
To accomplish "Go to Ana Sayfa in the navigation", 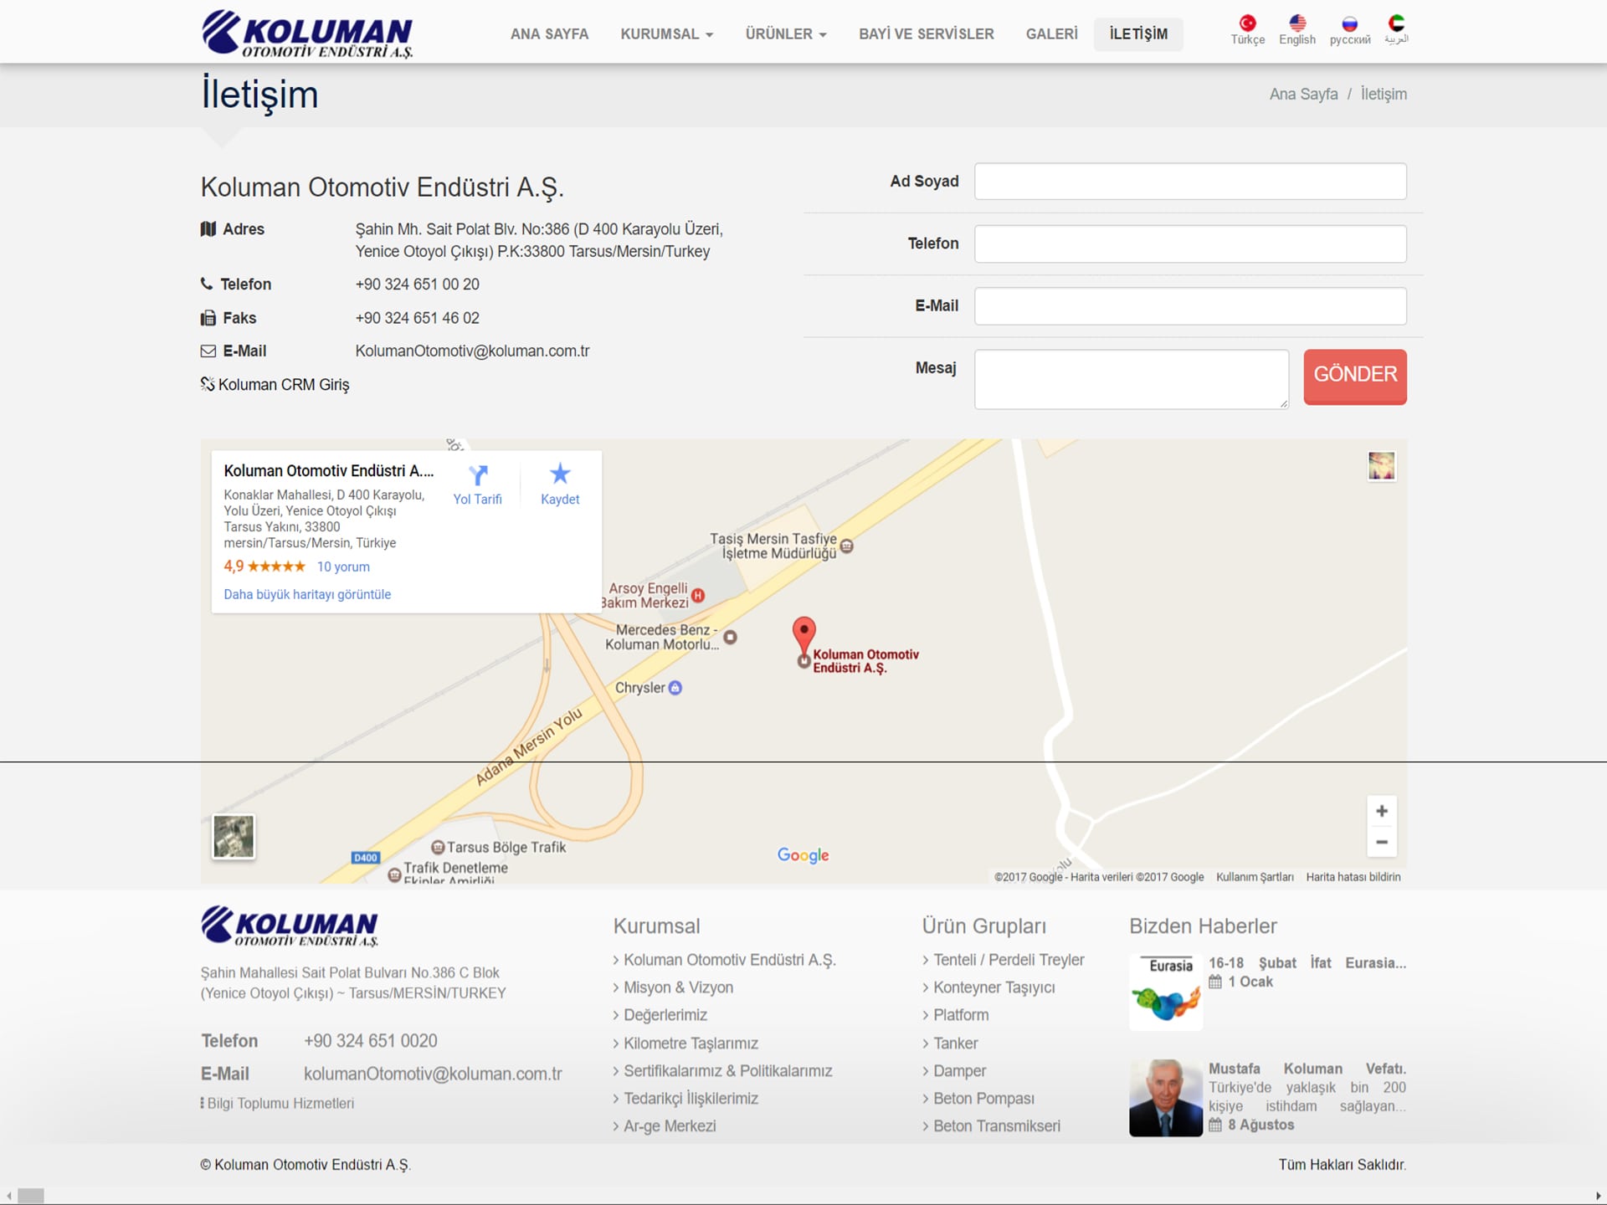I will pos(550,34).
